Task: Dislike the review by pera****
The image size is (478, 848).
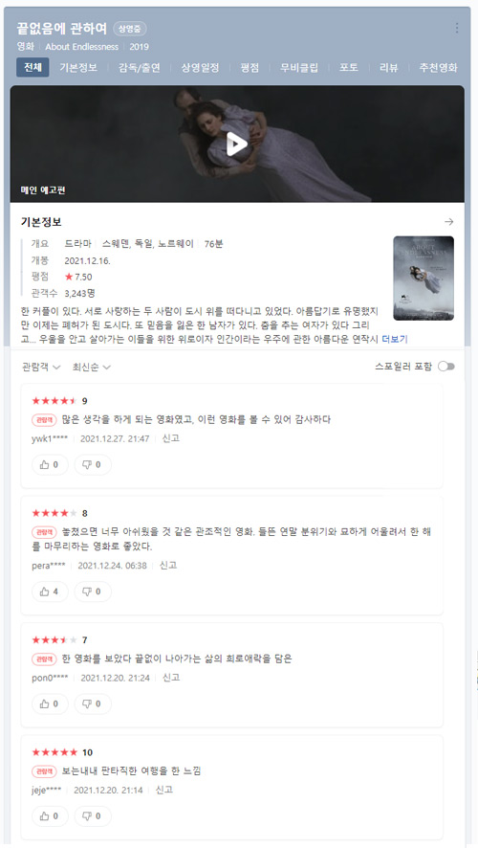Action: point(93,591)
